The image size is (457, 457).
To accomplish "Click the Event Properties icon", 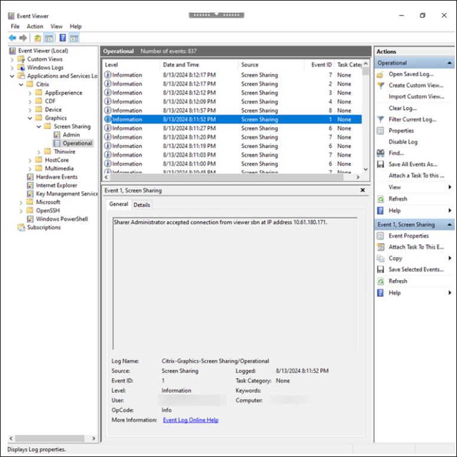I will (x=381, y=236).
